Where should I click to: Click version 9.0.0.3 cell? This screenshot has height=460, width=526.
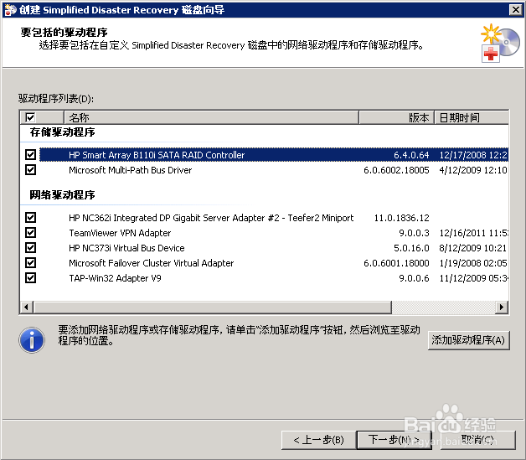point(414,233)
